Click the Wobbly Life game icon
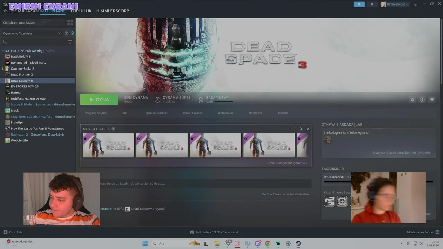 coord(8,140)
